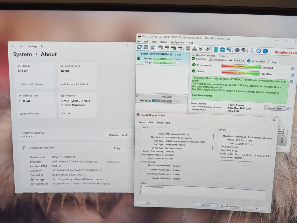Click the Product ID value 00330-80000-00000-AA779
Screen dimensions: 297x223
coord(69,175)
